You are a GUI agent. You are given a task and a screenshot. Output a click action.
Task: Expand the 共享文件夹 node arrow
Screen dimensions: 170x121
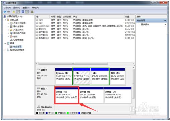[8, 30]
